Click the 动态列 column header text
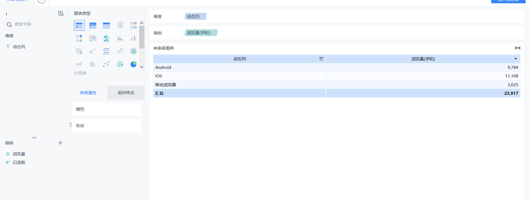 pos(239,59)
